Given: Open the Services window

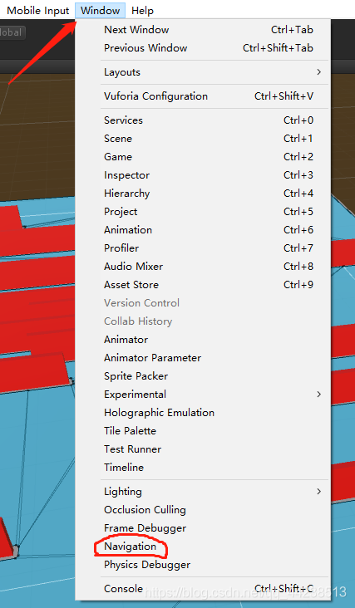Looking at the screenshot, I should [x=203, y=120].
